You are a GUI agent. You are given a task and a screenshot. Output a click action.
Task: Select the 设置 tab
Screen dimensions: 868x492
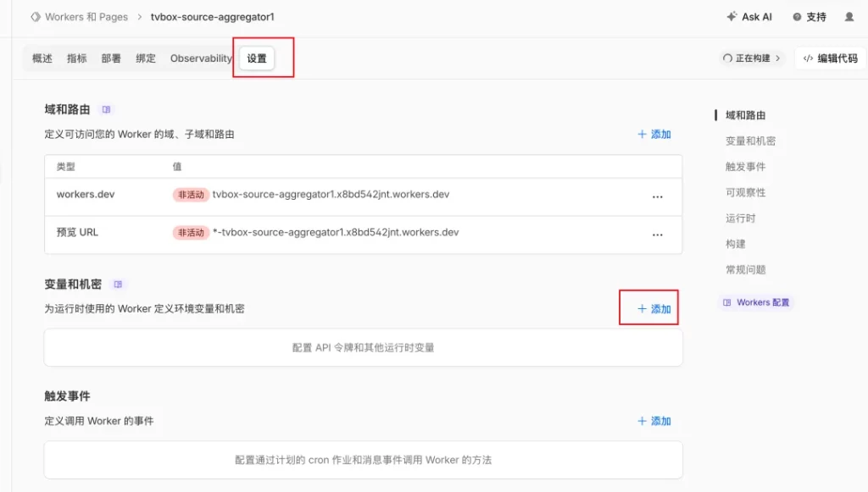pos(257,58)
